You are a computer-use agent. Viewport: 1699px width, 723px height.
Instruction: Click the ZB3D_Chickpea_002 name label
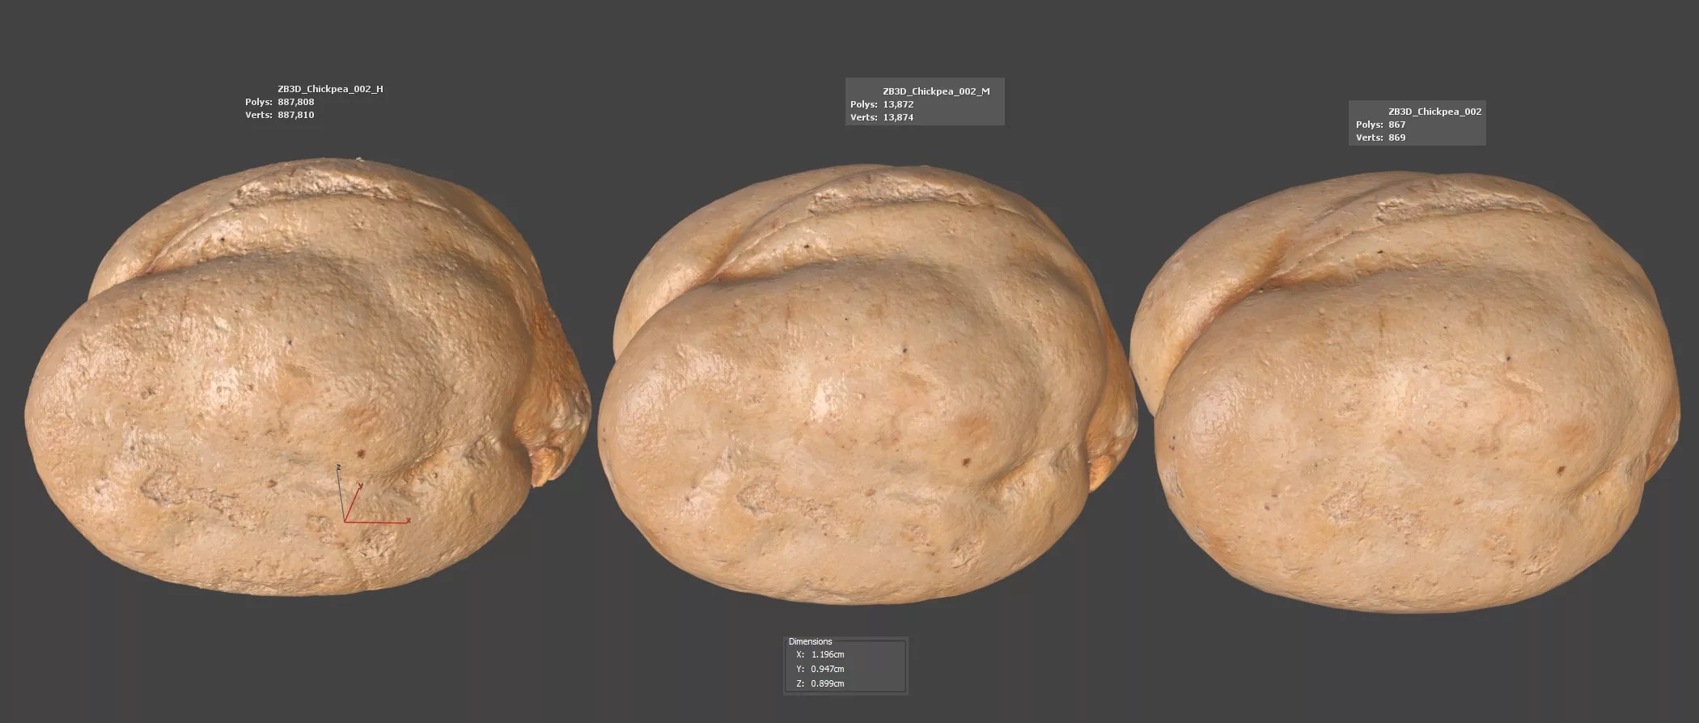(x=1434, y=112)
